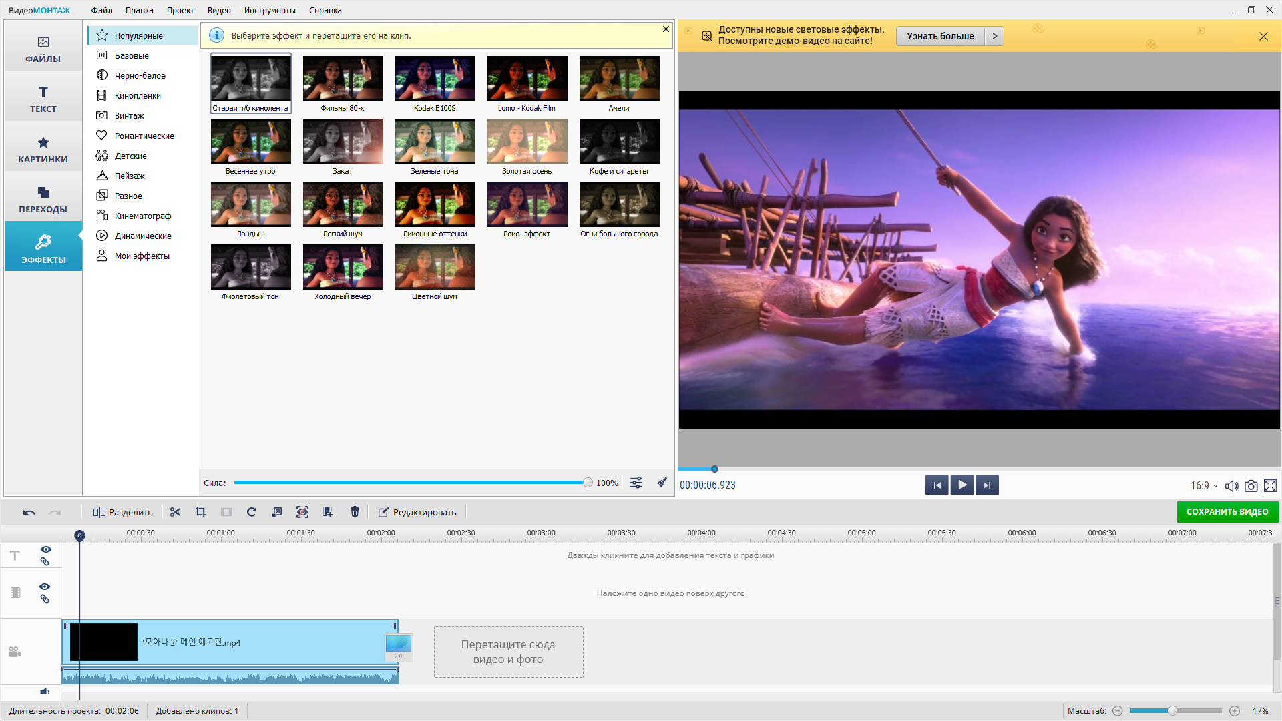Toggle visibility of the text track
Image resolution: width=1282 pixels, height=721 pixels.
[45, 549]
